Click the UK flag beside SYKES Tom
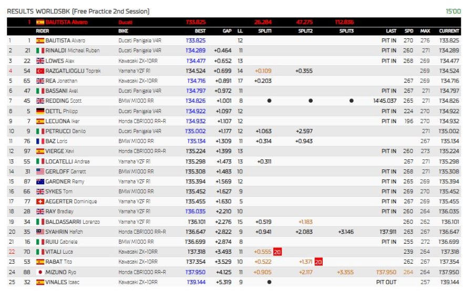The height and width of the screenshot is (291, 473). 40,191
